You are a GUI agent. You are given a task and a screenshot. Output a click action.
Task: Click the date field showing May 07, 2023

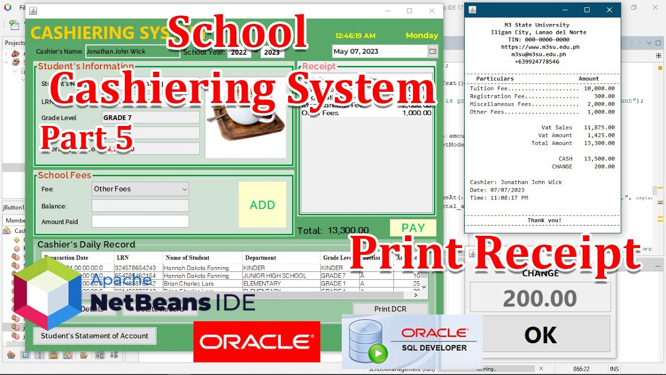(x=379, y=51)
